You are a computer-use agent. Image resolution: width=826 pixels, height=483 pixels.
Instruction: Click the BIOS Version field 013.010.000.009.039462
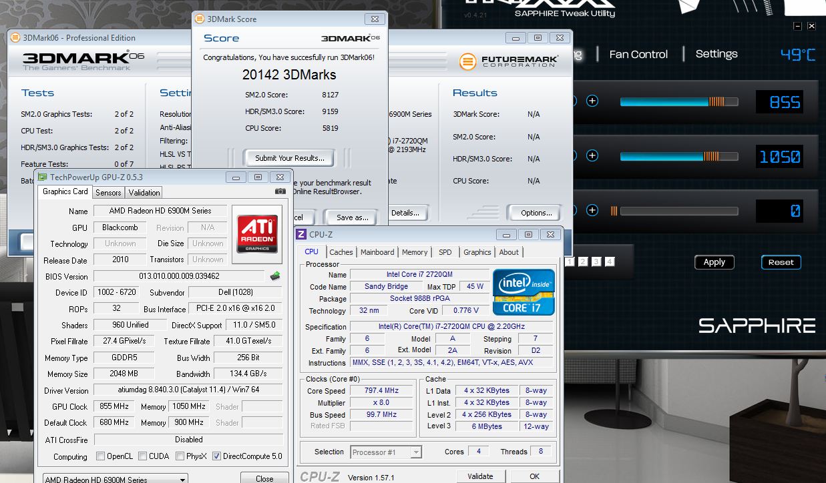(180, 276)
